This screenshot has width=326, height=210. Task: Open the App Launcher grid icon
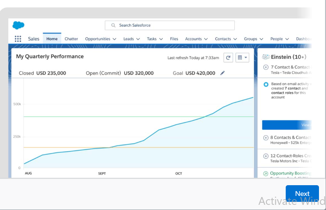point(18,39)
